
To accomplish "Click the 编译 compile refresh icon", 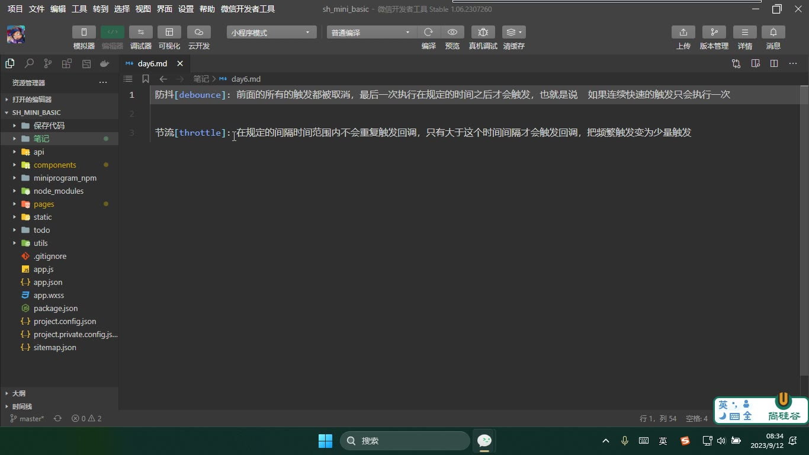I will click(x=429, y=32).
